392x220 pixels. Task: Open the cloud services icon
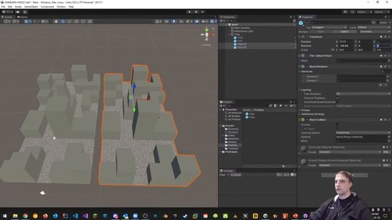18,12
